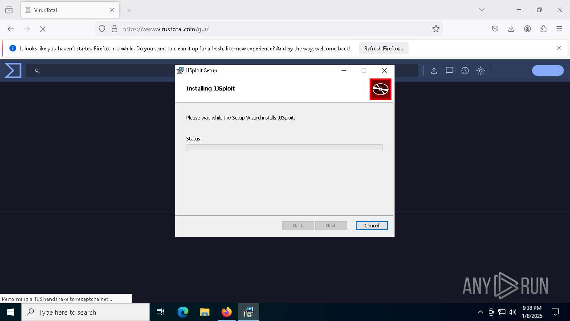Screen dimensions: 570x321
Task: Click the Firefox URL address bar
Action: coord(269,29)
